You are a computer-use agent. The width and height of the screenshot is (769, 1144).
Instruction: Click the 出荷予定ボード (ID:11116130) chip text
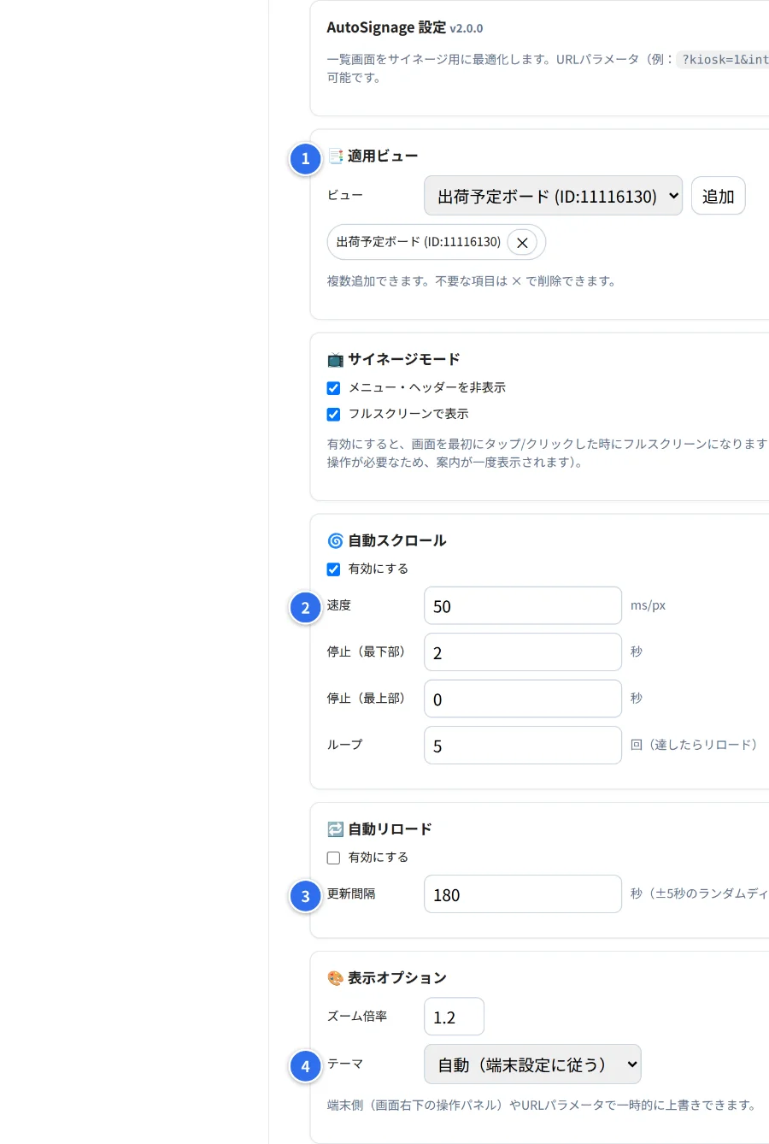[419, 242]
